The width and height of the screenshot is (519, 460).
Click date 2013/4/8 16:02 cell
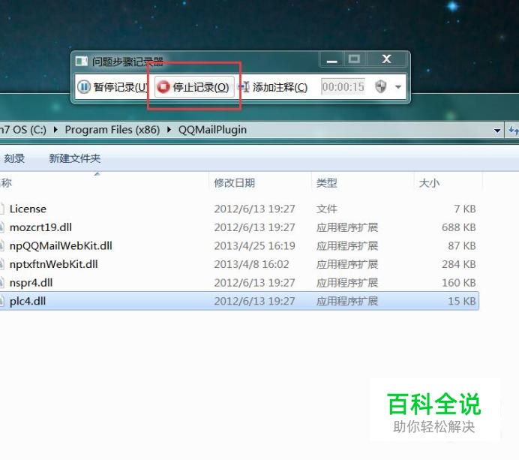251,264
